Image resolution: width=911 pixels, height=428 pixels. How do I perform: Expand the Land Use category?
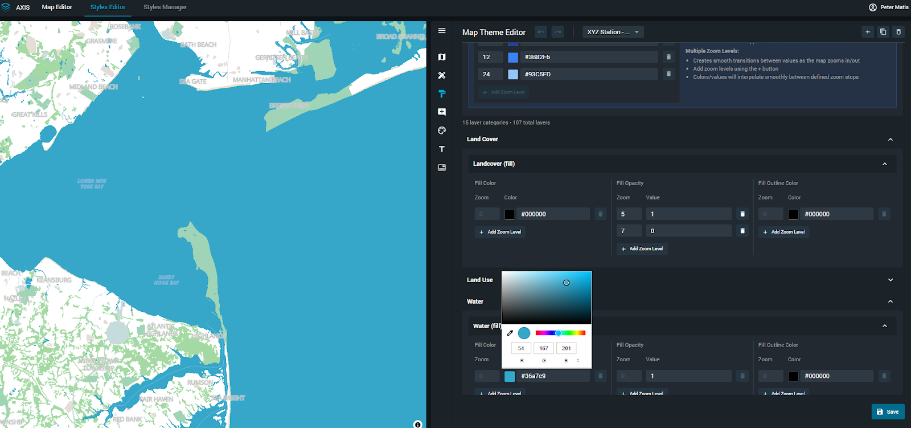tap(891, 280)
